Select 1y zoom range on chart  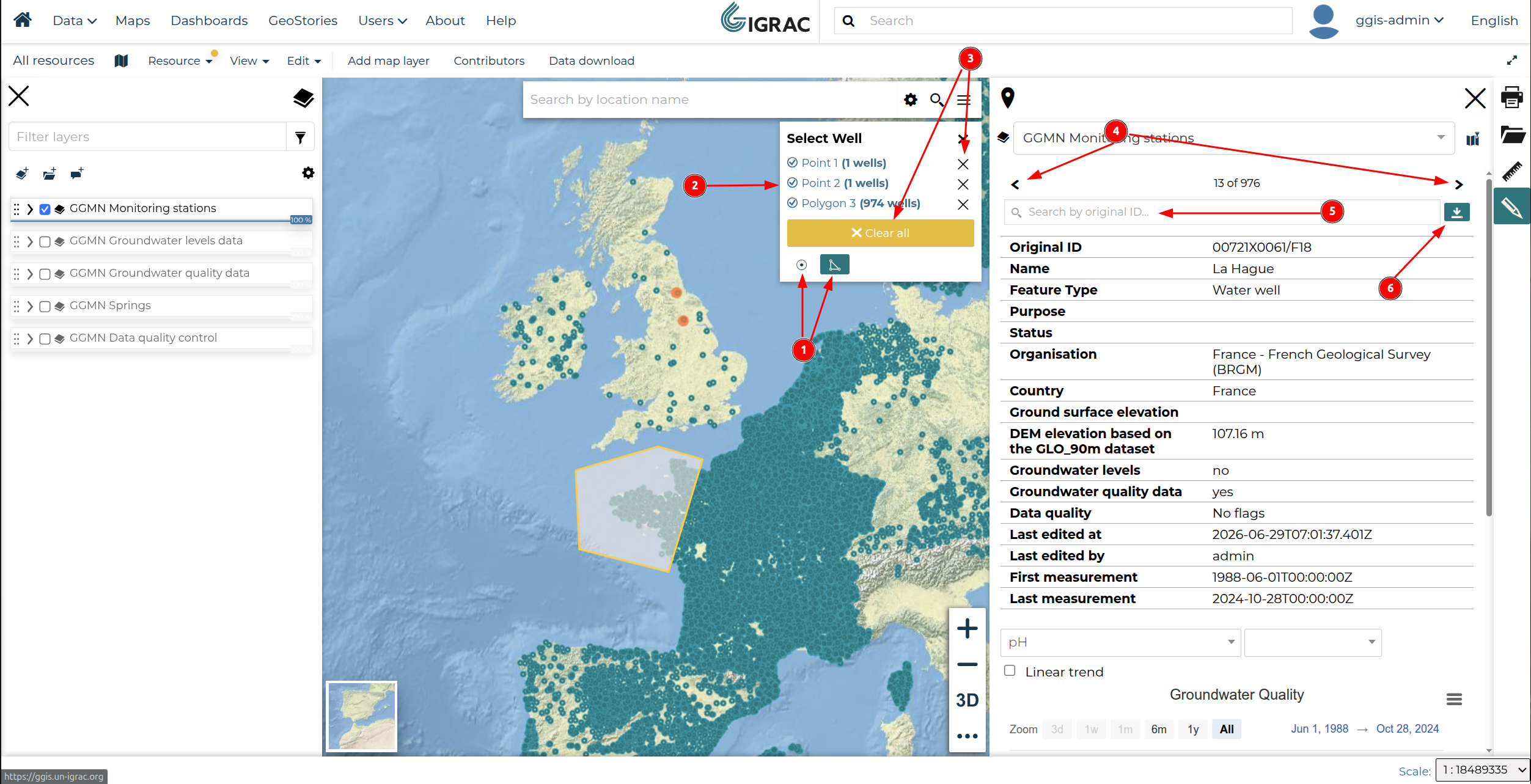pos(1192,729)
